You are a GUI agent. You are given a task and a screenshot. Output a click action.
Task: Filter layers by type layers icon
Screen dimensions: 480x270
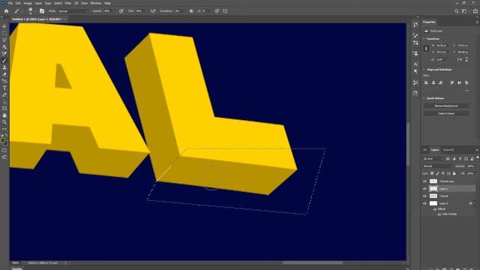460,159
